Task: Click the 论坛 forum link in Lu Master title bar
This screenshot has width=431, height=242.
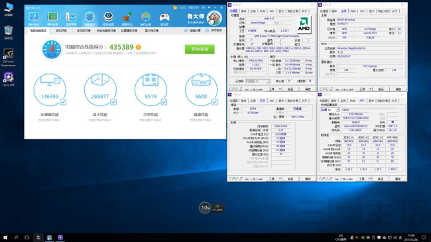Action: point(182,7)
